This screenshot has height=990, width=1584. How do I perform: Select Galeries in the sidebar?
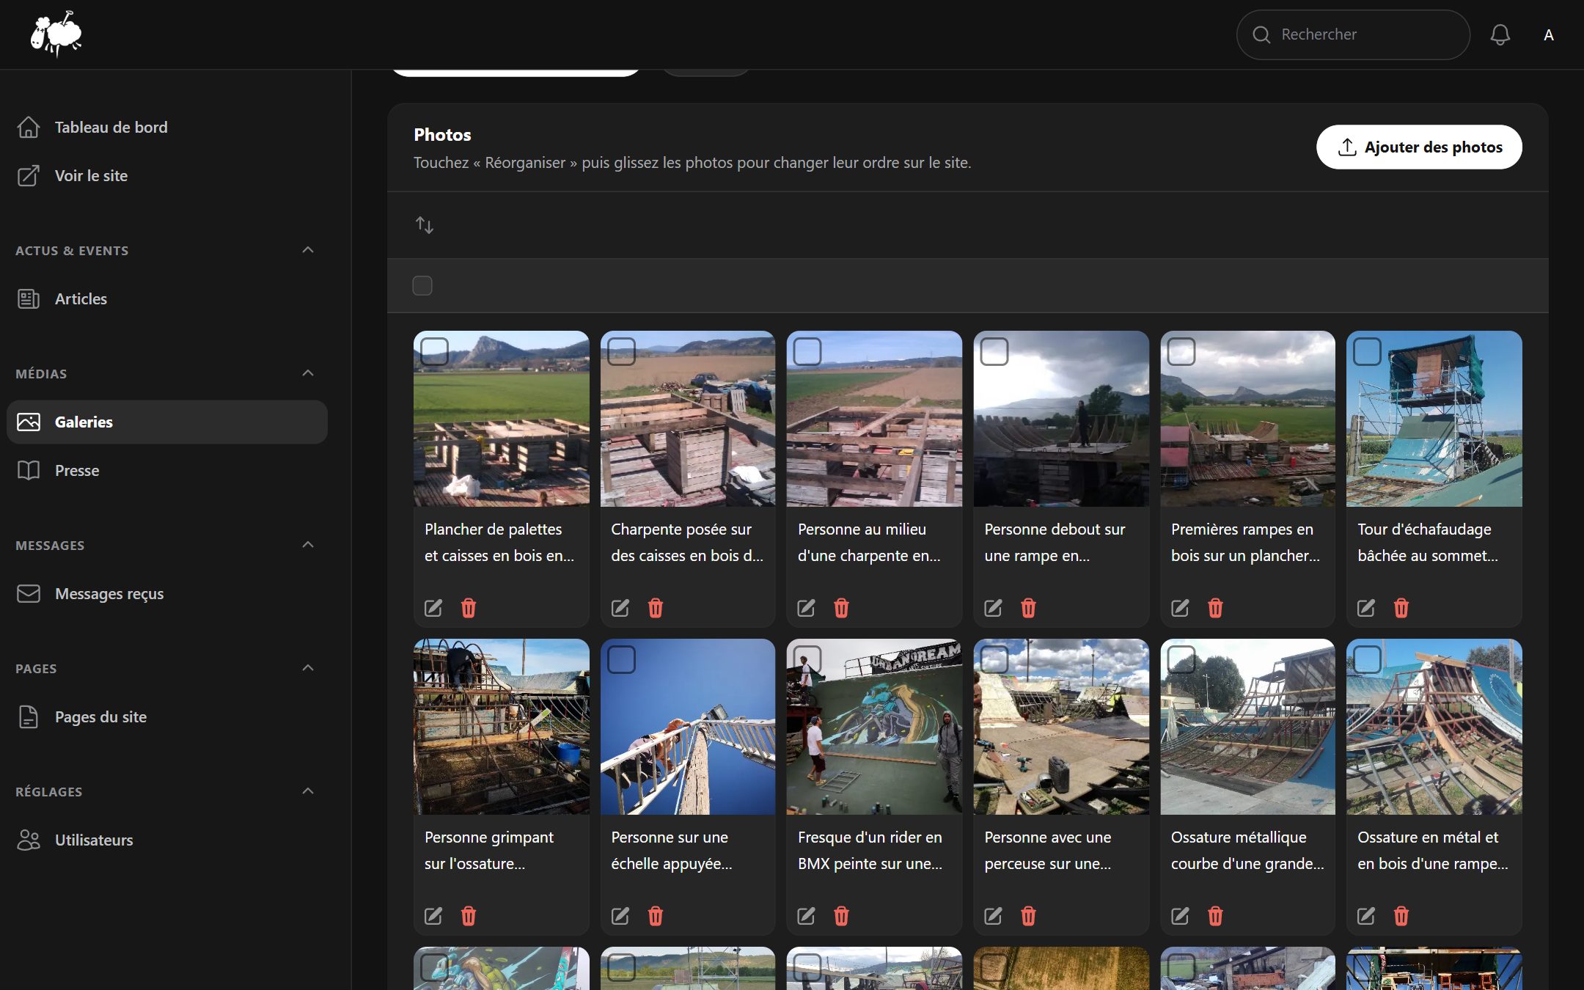[167, 422]
